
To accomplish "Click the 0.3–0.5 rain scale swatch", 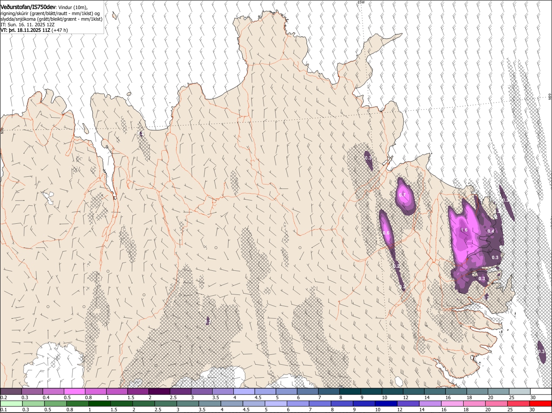I will pyautogui.click(x=33, y=404).
